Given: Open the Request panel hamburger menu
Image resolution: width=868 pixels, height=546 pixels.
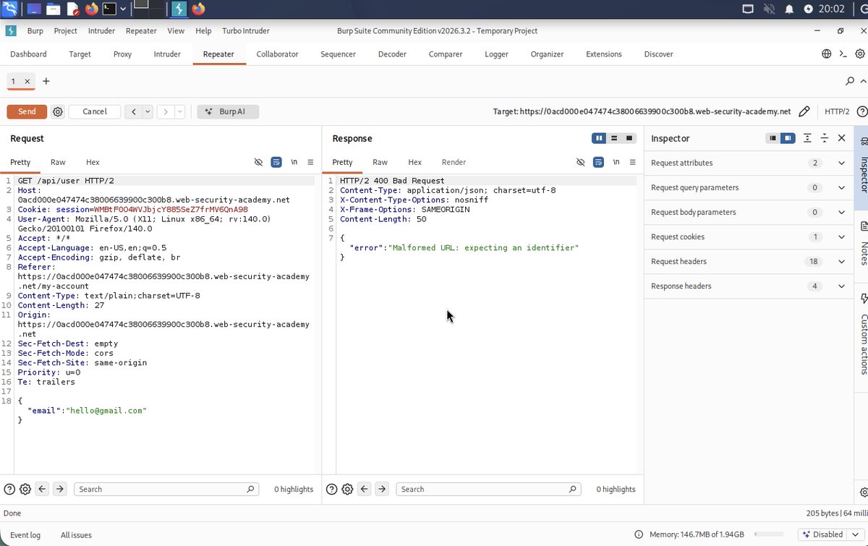Looking at the screenshot, I should point(310,162).
